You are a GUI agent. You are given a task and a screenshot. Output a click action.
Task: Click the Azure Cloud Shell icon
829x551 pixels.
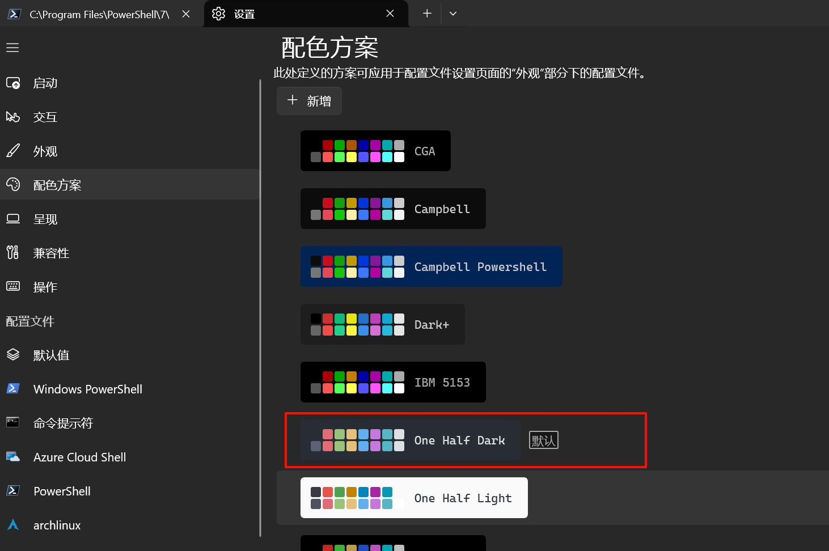pos(13,457)
